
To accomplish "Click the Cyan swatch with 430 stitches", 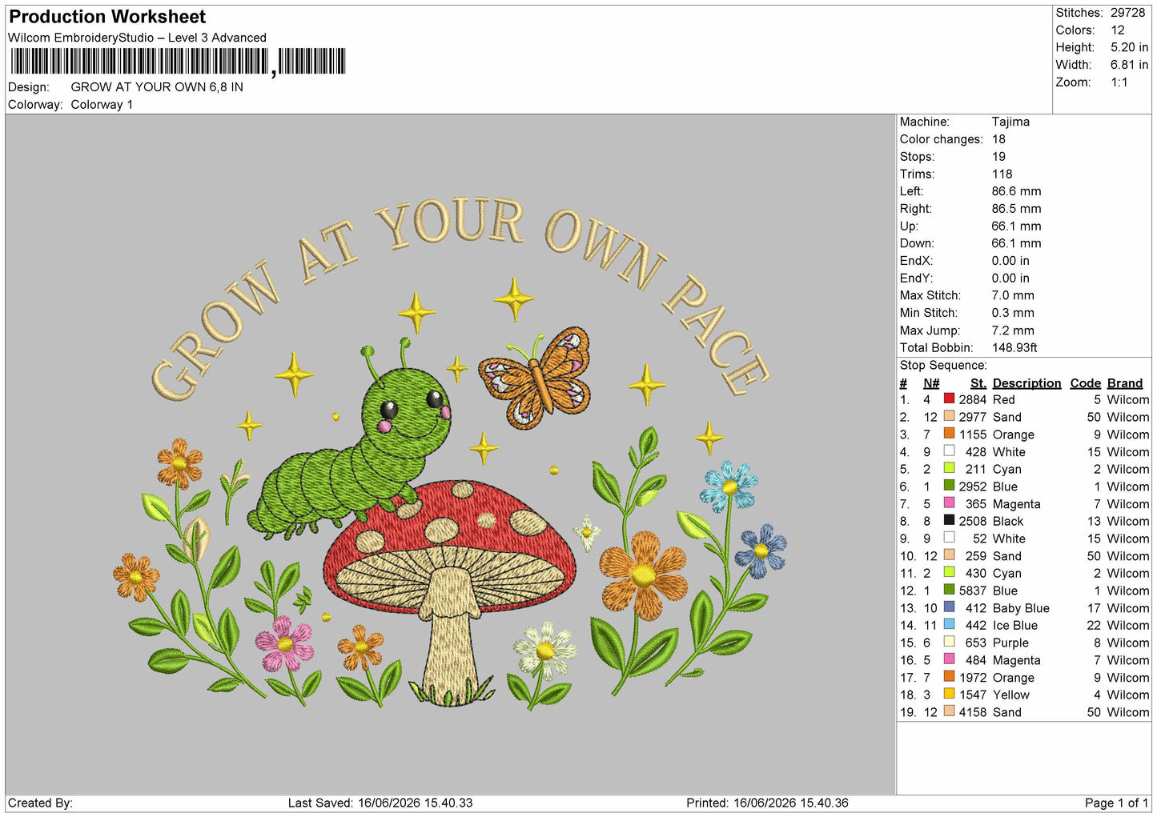I will click(x=949, y=572).
